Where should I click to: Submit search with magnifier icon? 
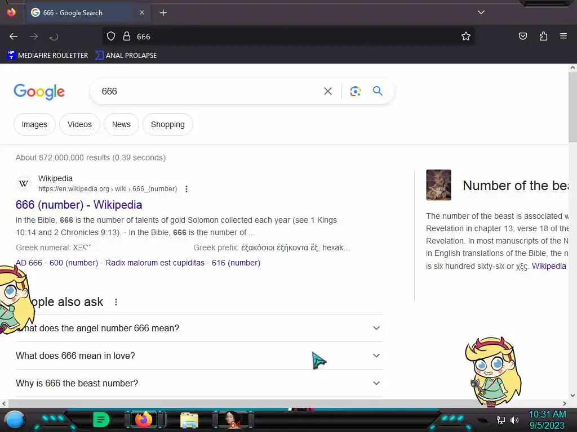[378, 91]
